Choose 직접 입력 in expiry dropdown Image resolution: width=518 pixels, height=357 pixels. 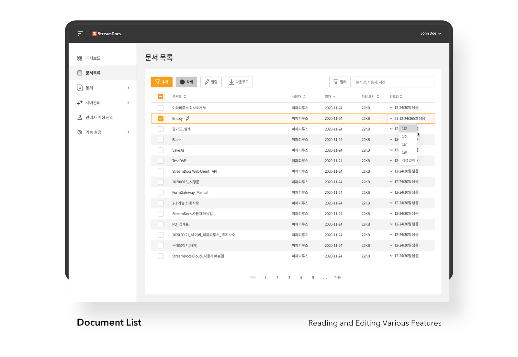(408, 160)
